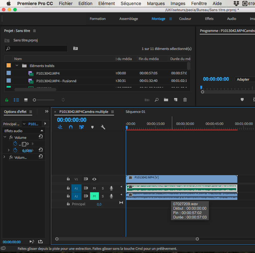
Task: Go up one folder level icon next to Sans titre.prproj
Action: (7, 40)
